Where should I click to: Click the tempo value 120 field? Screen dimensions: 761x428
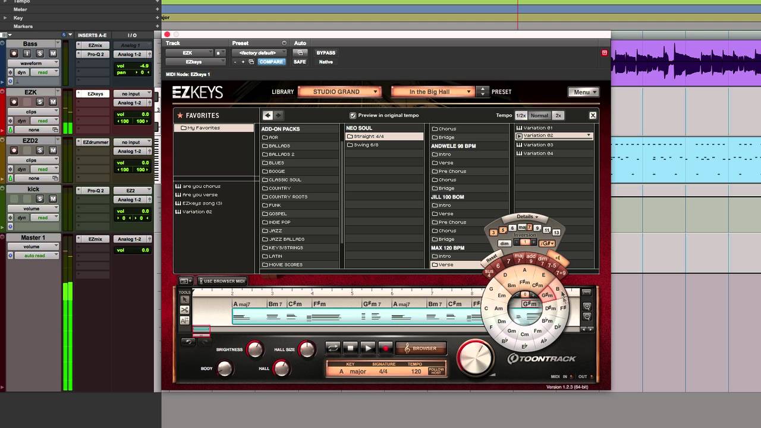[x=416, y=372]
